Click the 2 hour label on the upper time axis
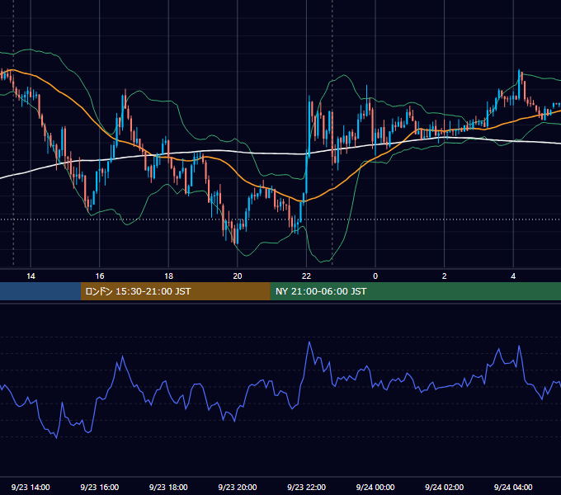The width and height of the screenshot is (561, 495). click(x=444, y=276)
